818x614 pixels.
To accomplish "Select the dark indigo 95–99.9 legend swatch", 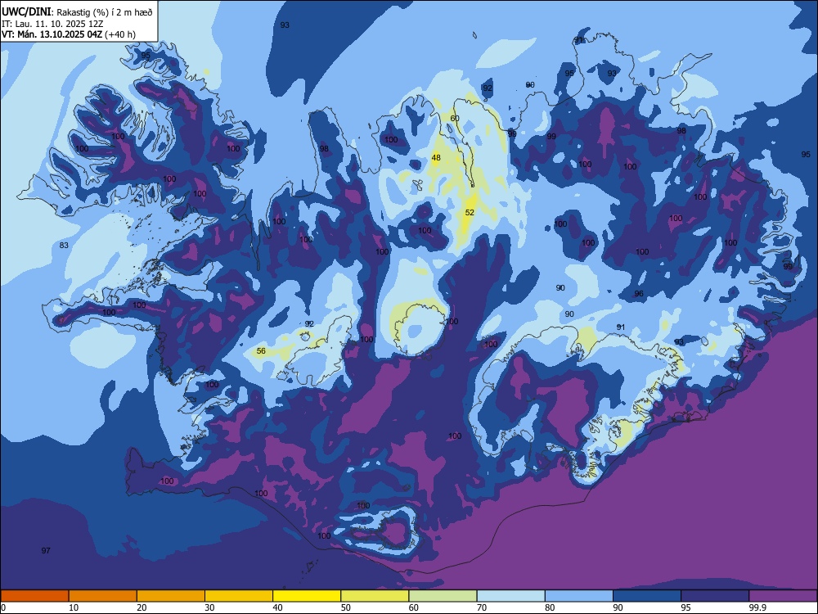I will [x=715, y=596].
